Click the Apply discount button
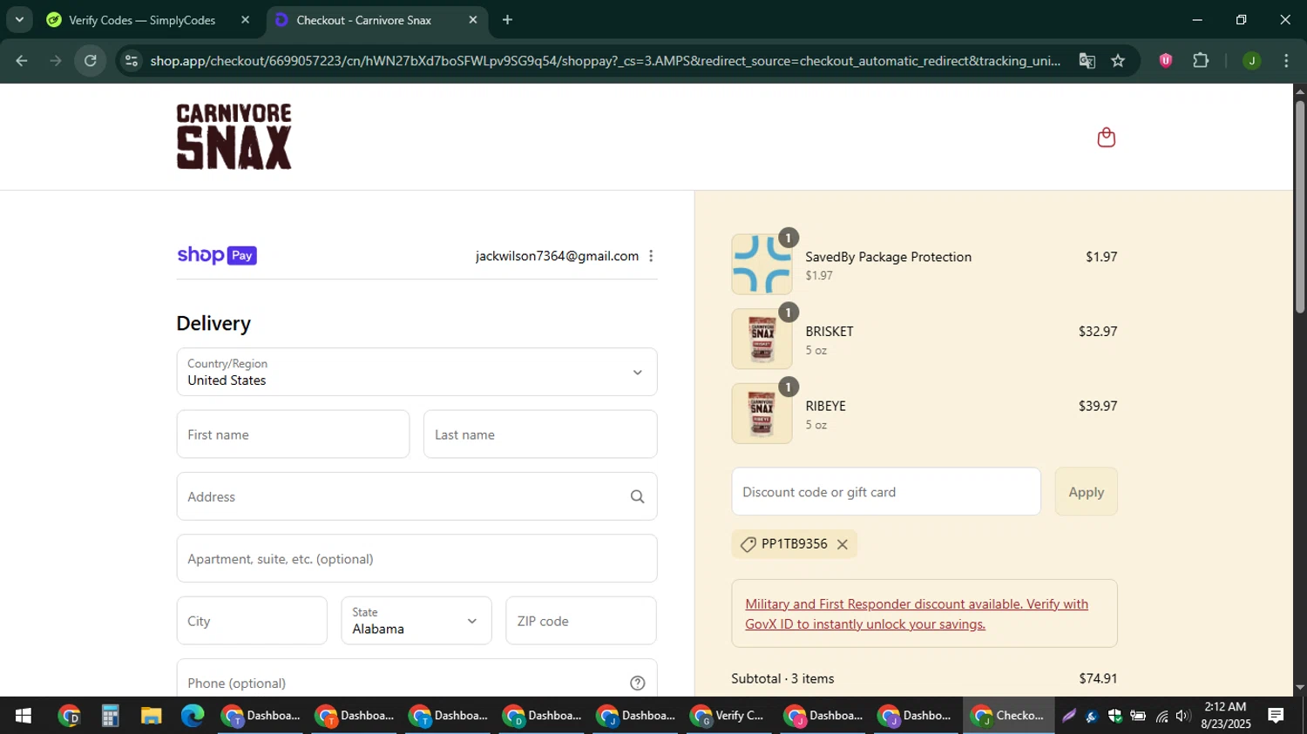 [x=1086, y=492]
